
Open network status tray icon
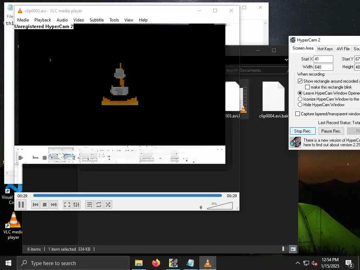(x=306, y=263)
